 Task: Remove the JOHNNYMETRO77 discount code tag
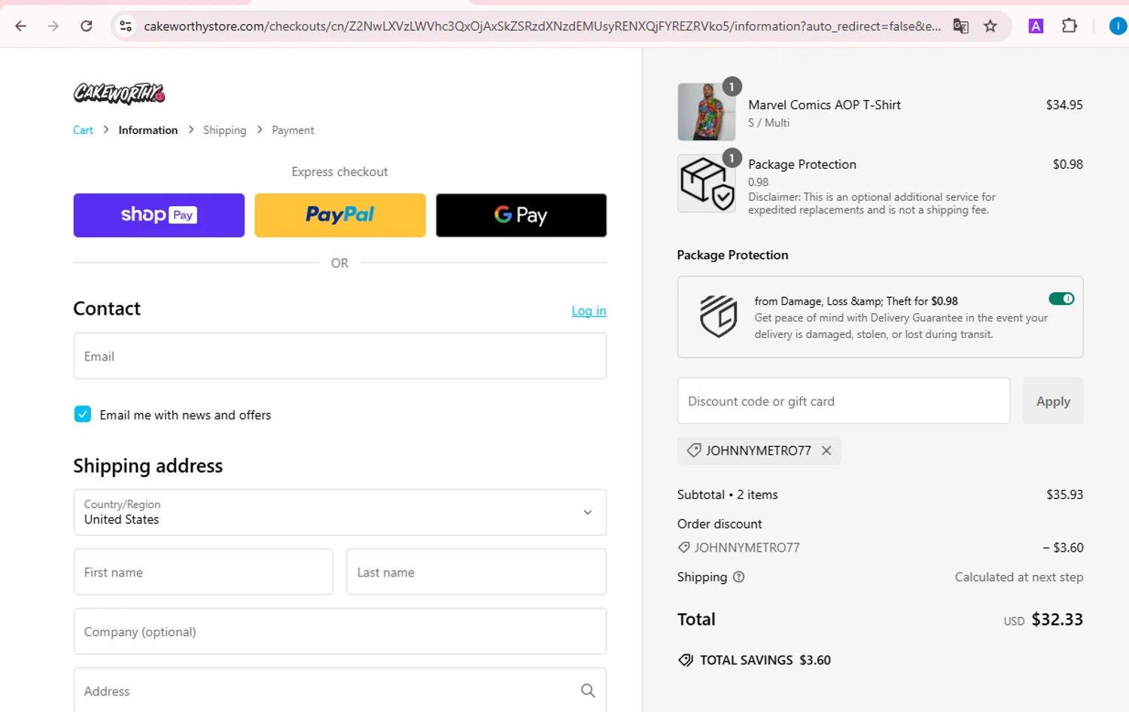826,450
